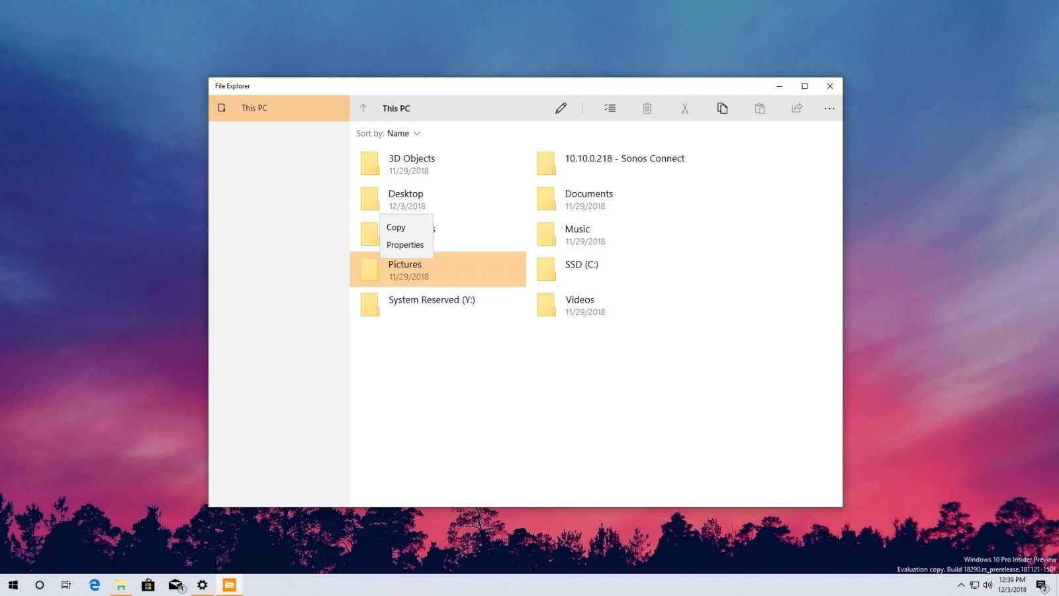Open the 3D Objects folder
This screenshot has height=596, width=1059.
point(411,159)
